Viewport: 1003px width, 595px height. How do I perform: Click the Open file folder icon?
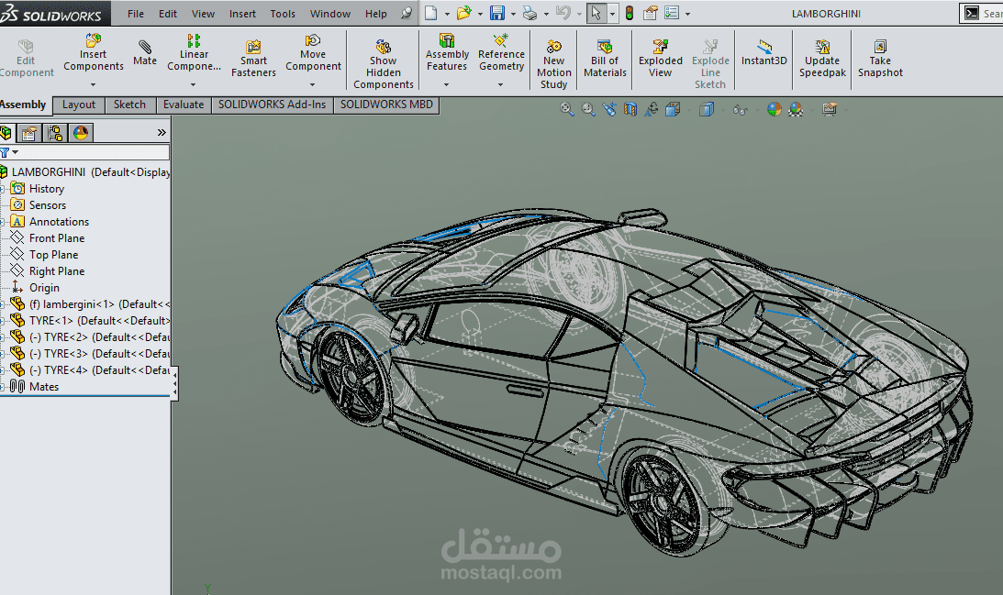point(463,13)
